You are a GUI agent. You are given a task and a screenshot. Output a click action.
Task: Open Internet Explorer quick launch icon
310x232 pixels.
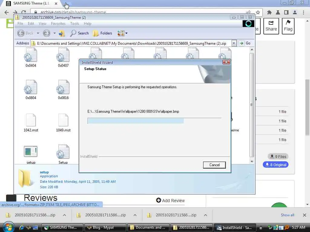(21, 227)
